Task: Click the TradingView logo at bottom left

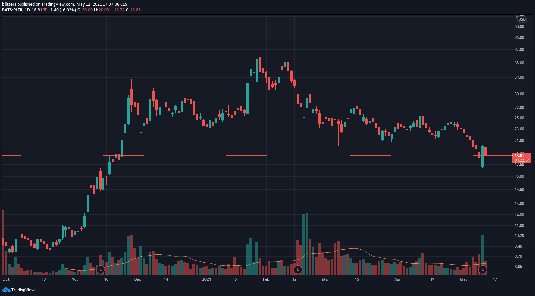Action: click(x=19, y=290)
